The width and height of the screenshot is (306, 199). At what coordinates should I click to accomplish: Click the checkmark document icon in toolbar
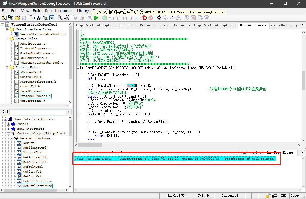tap(187, 18)
